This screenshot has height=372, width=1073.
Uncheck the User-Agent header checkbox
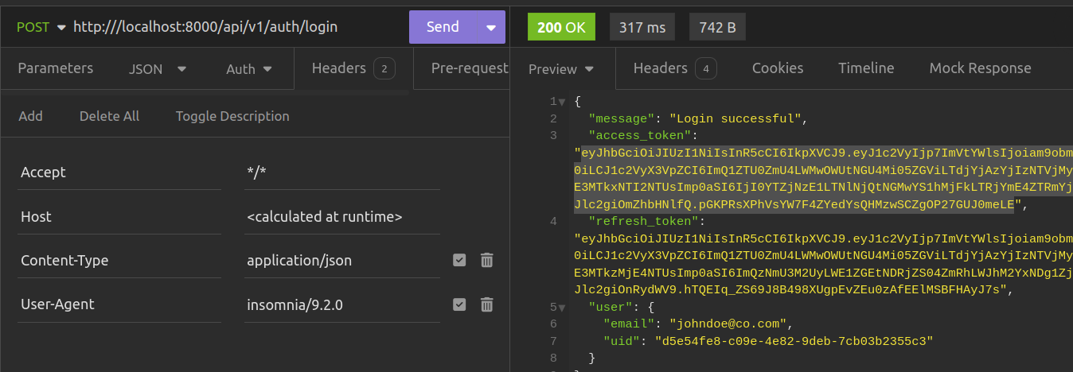coord(459,304)
